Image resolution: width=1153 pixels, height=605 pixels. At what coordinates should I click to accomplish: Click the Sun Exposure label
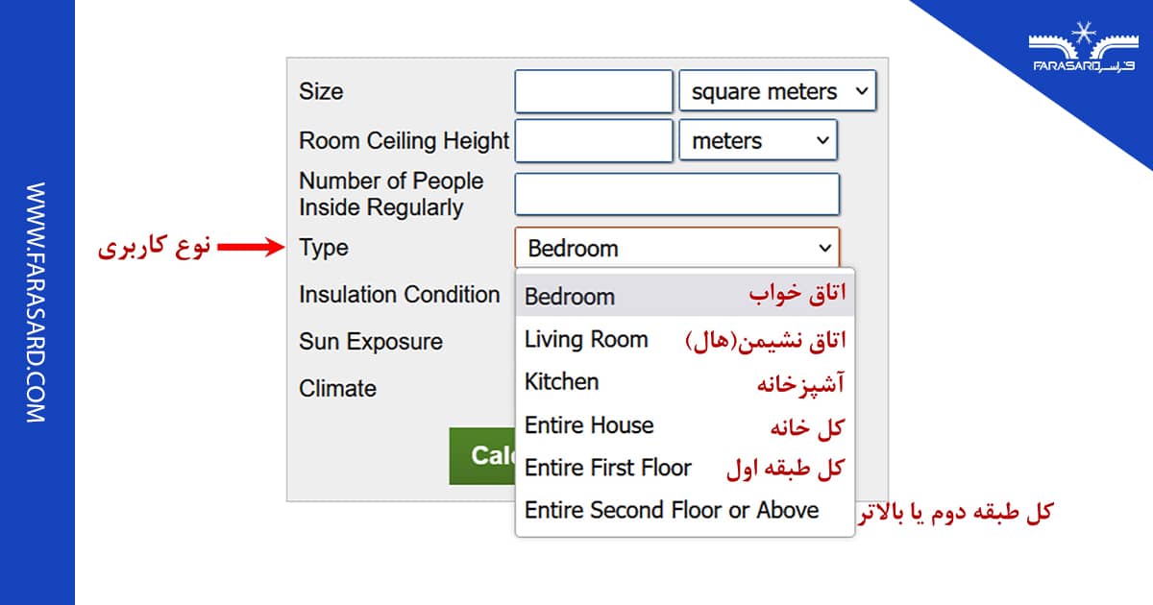point(371,342)
